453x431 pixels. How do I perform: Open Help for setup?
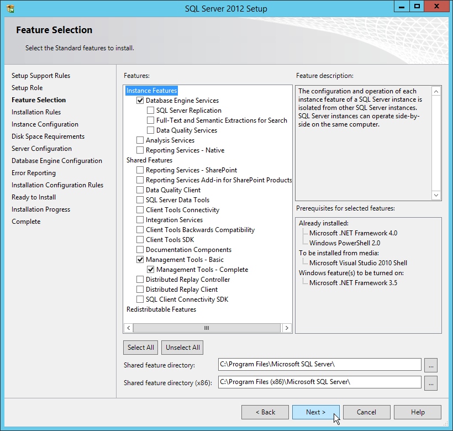coord(418,412)
